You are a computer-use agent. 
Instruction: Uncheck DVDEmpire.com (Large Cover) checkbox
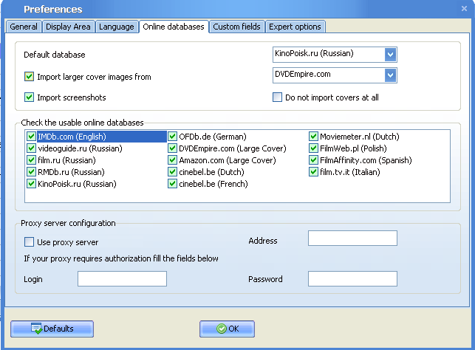[x=172, y=148]
